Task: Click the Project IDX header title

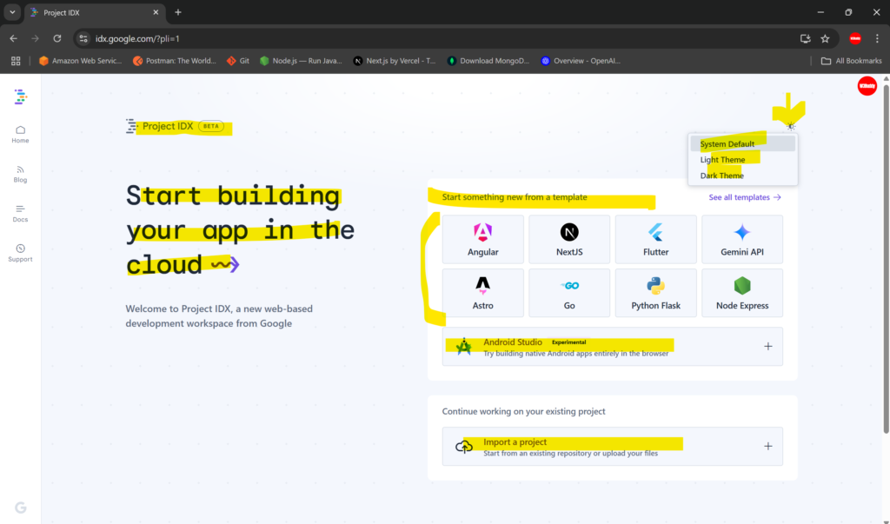Action: point(168,126)
